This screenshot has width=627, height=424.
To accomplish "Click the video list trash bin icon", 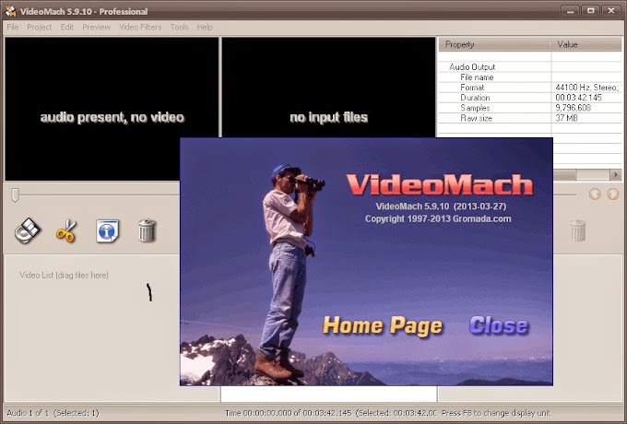I will (x=148, y=230).
